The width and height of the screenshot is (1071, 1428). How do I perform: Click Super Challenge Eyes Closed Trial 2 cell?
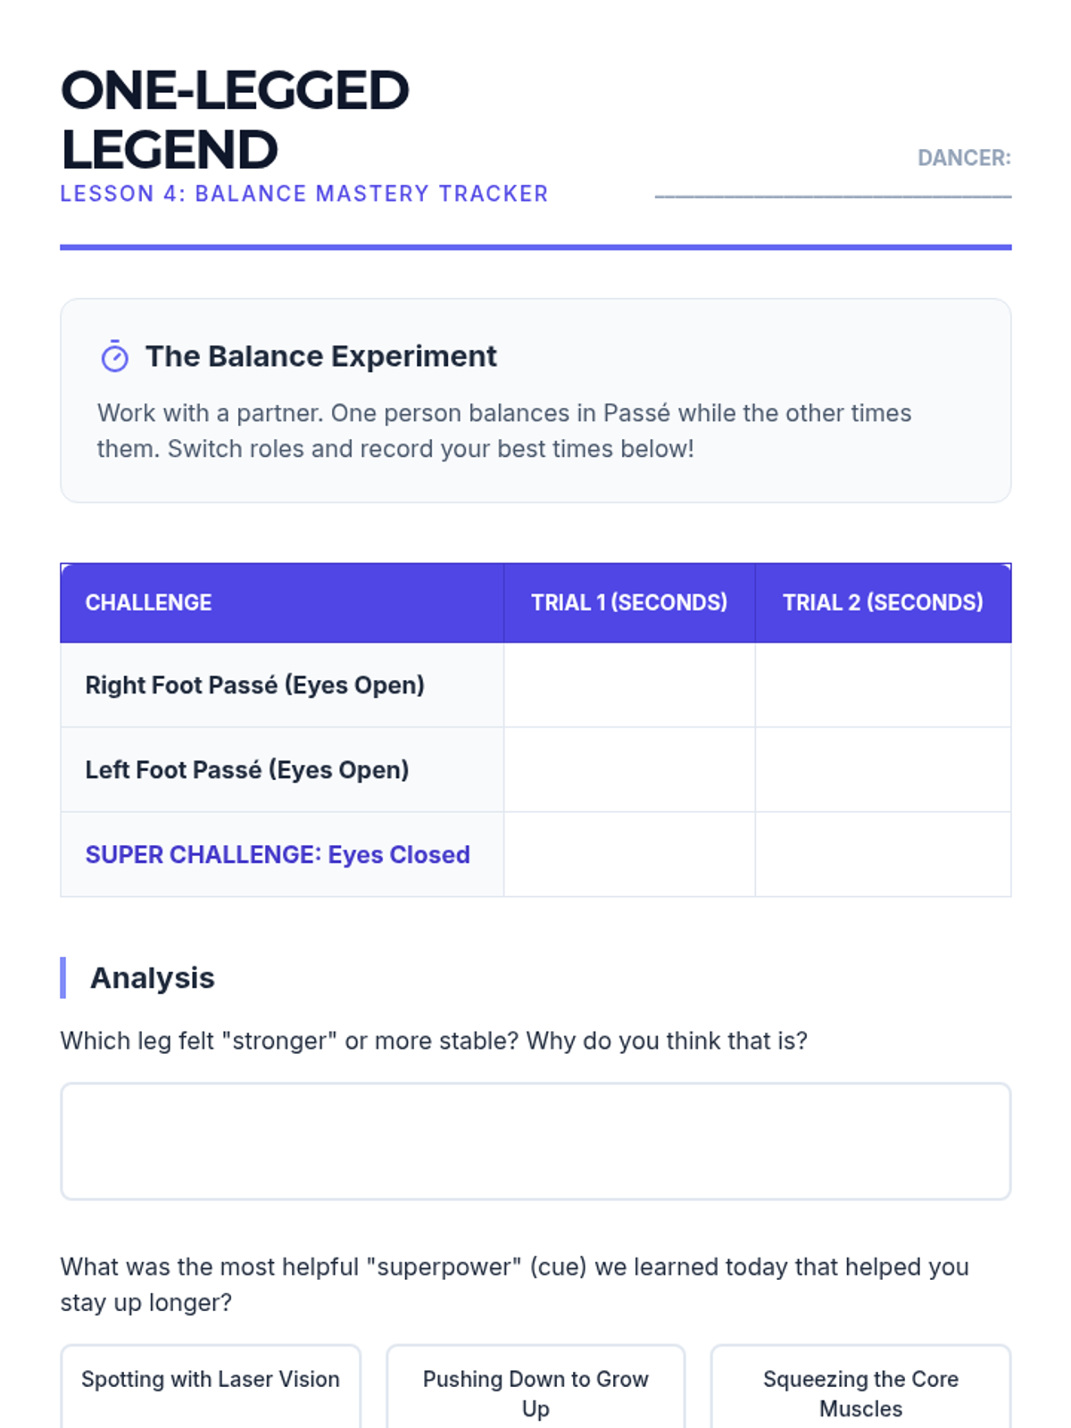coord(883,854)
